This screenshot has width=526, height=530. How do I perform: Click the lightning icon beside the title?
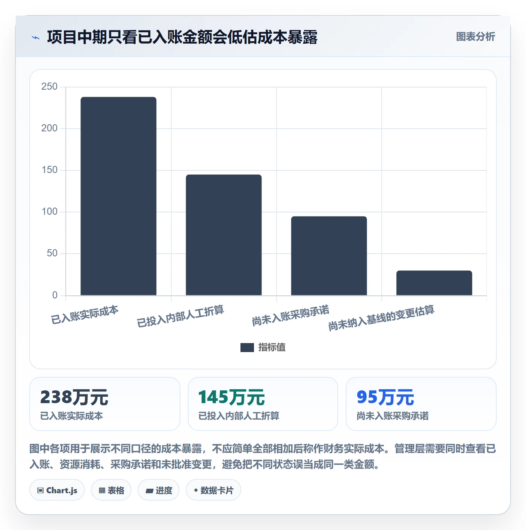coord(36,38)
